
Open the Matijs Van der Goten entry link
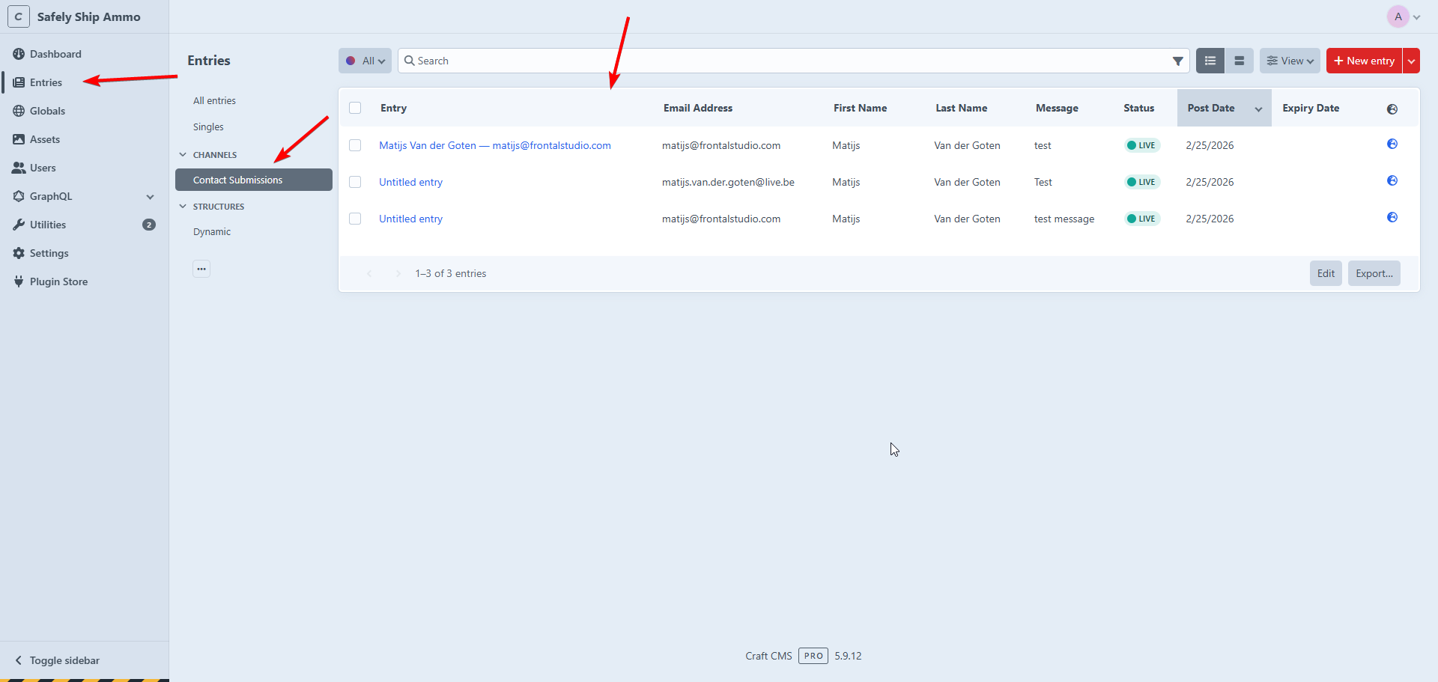pos(495,145)
